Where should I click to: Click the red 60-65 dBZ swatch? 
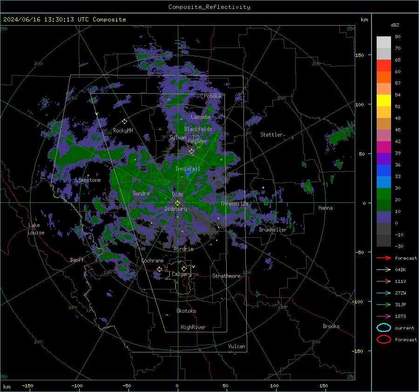pyautogui.click(x=384, y=66)
